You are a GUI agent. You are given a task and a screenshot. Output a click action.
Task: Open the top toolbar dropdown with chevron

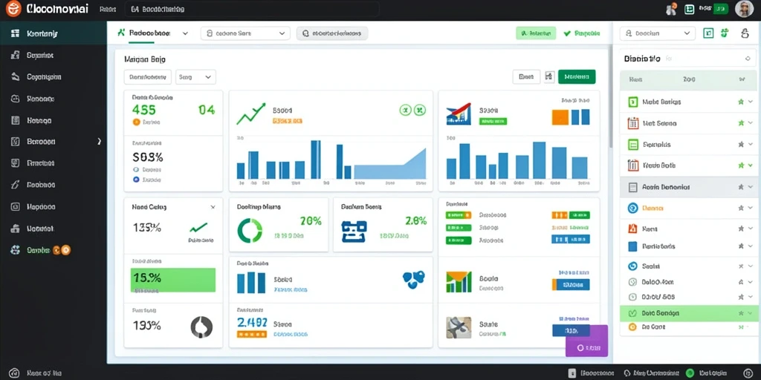click(x=245, y=33)
